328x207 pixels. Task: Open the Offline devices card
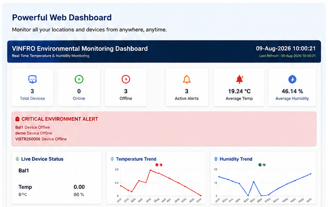click(x=126, y=87)
